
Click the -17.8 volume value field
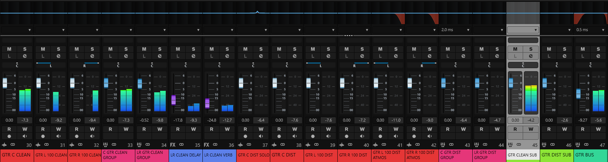point(178,120)
